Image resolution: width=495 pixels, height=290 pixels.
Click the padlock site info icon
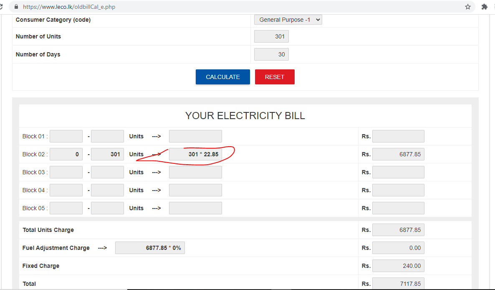coord(16,7)
